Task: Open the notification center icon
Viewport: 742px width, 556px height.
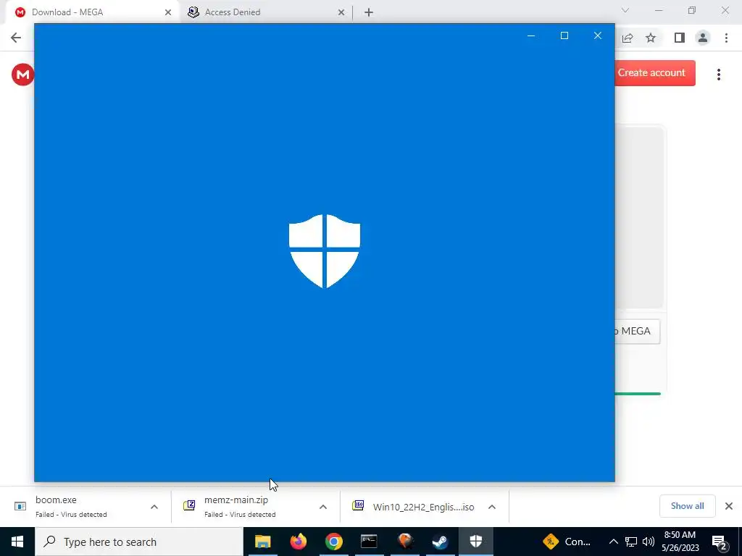Action: (x=720, y=542)
